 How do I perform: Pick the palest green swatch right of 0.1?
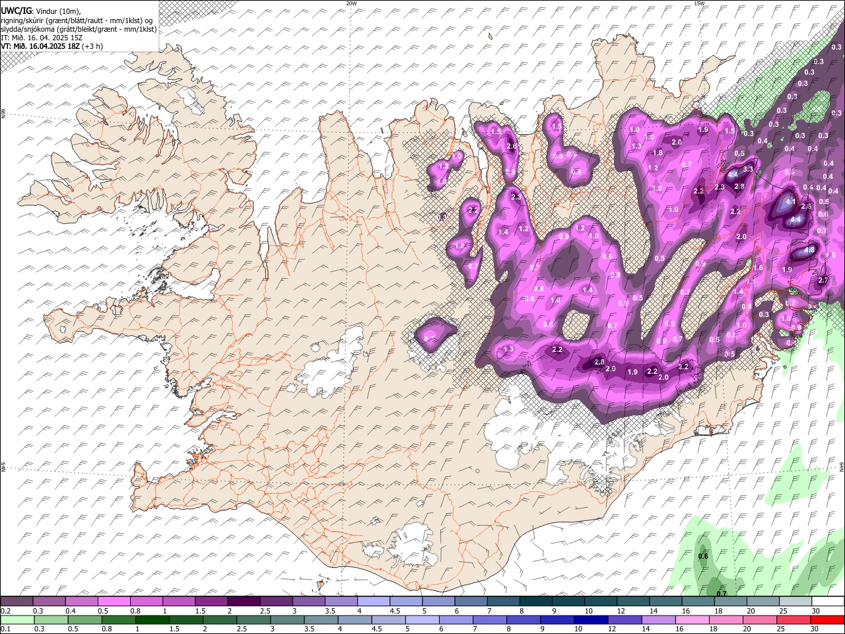click(x=17, y=620)
